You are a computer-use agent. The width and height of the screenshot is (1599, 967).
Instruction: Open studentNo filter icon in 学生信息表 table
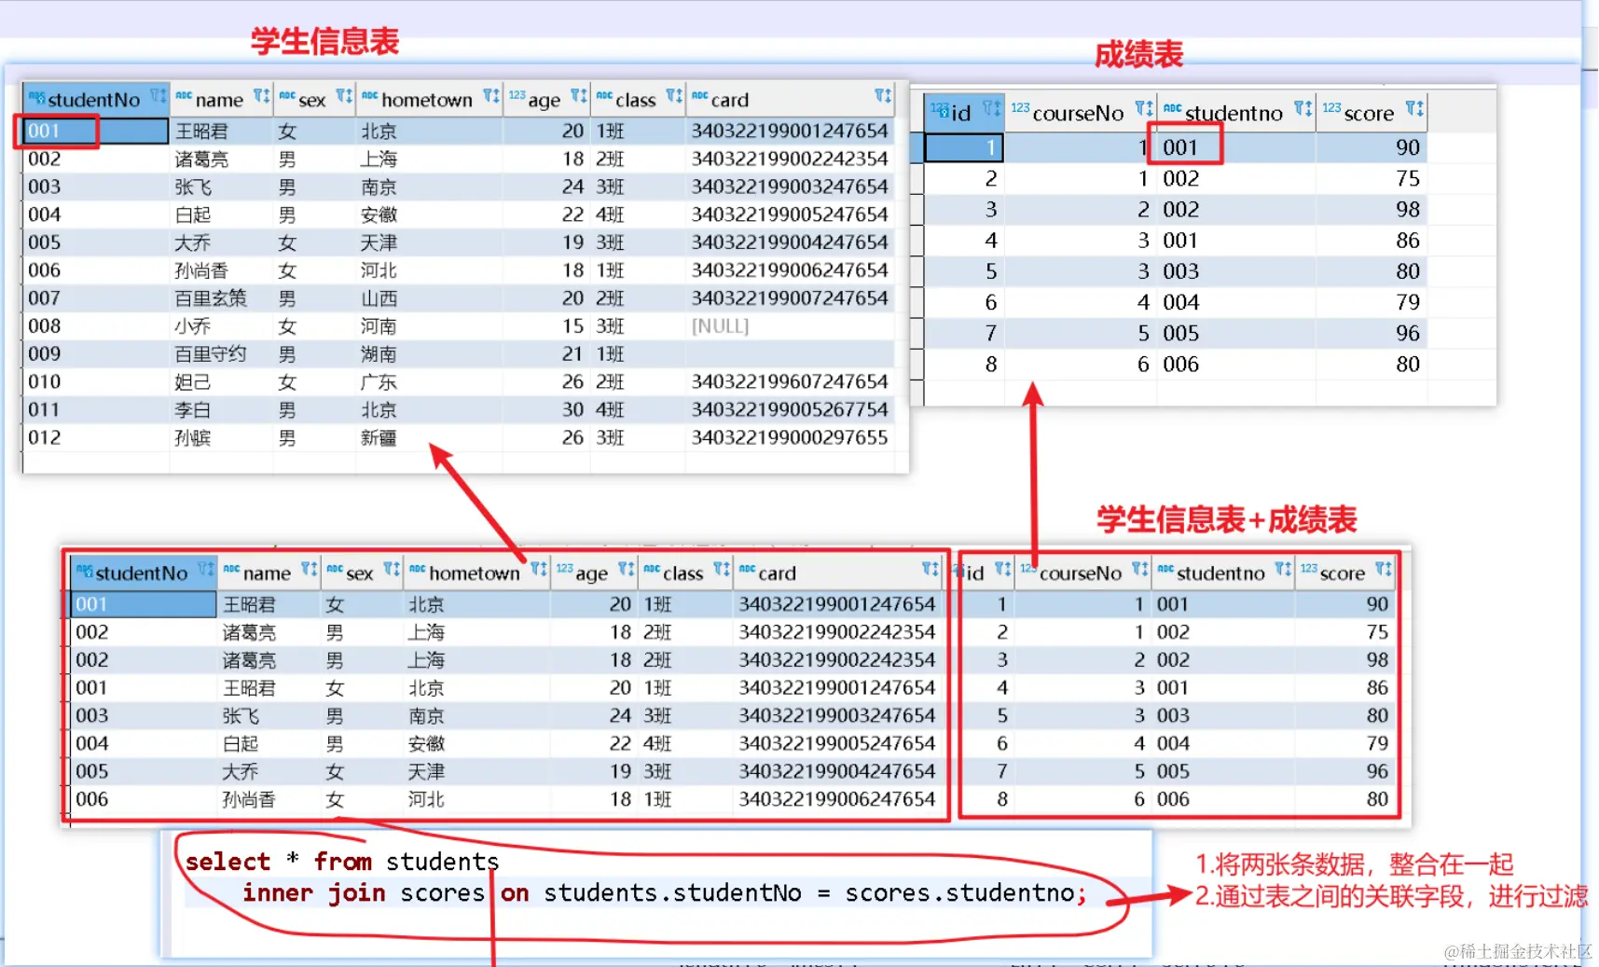[x=158, y=95]
